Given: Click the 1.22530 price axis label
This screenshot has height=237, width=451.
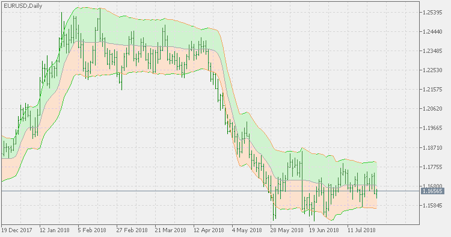Looking at the screenshot, I should (432, 70).
